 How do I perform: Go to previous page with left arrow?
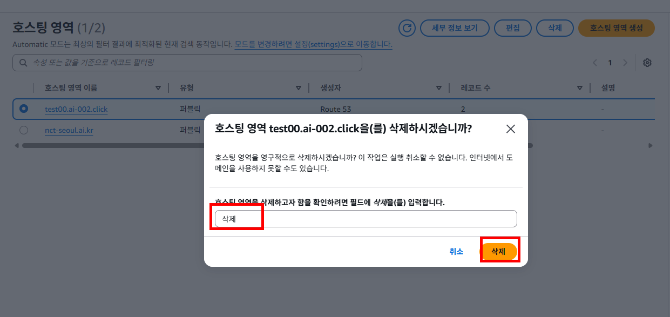point(594,62)
